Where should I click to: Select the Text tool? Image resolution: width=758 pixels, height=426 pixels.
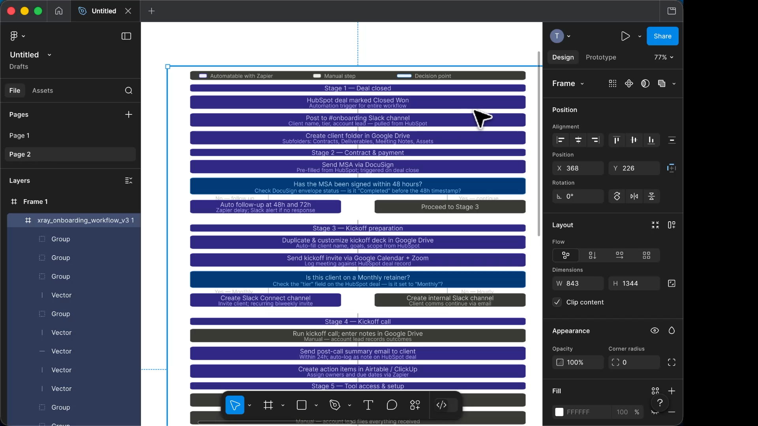(368, 405)
